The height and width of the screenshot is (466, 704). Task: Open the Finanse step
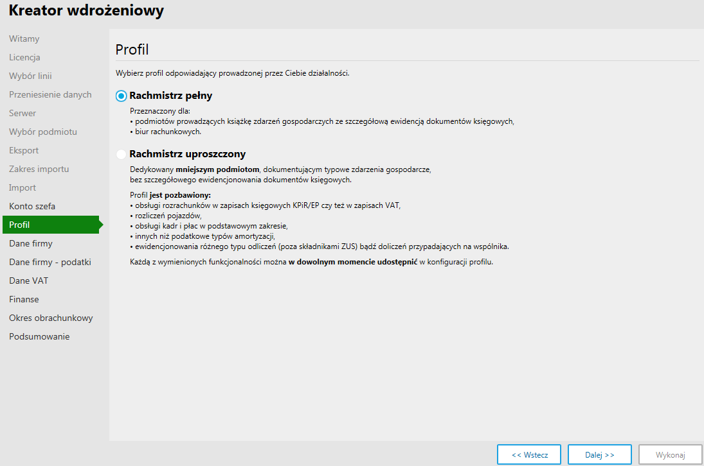point(24,299)
